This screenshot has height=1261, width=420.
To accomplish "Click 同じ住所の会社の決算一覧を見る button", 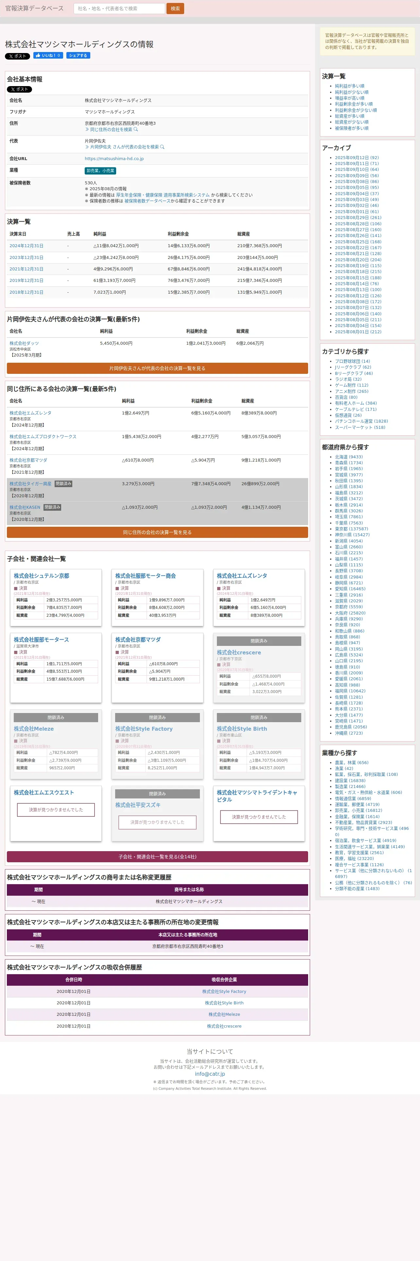I will pyautogui.click(x=157, y=533).
